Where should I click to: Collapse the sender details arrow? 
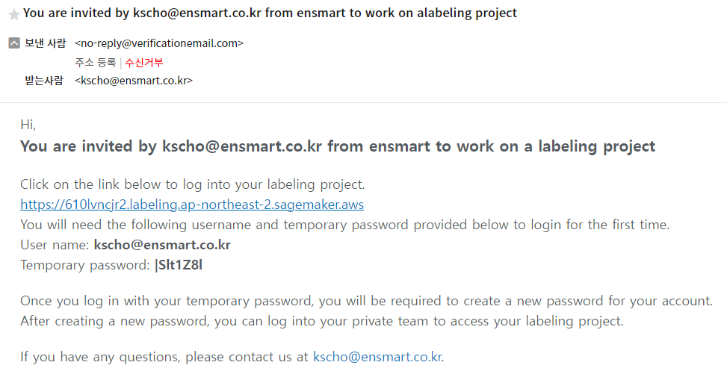13,43
